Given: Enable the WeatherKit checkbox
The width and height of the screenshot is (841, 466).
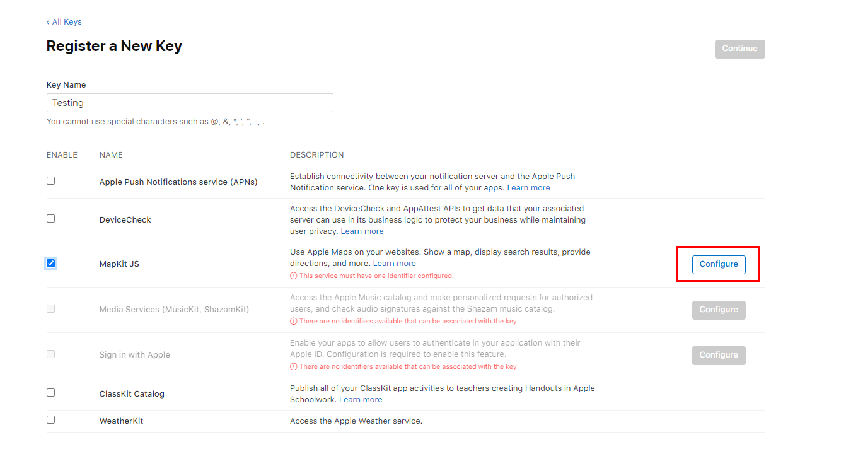Looking at the screenshot, I should coord(51,419).
